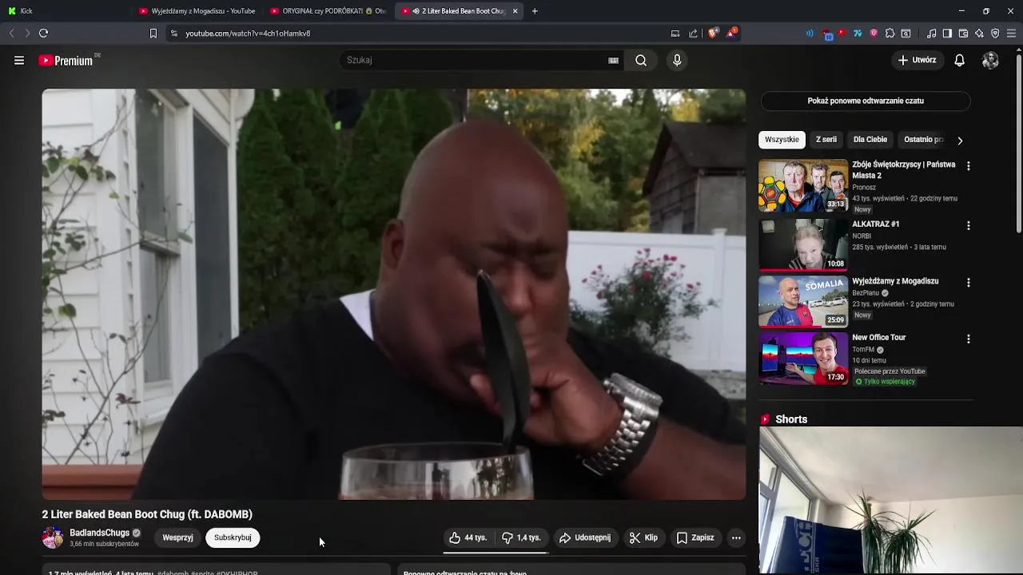The width and height of the screenshot is (1023, 575).
Task: Open the Pronosz channel name
Action: (864, 187)
